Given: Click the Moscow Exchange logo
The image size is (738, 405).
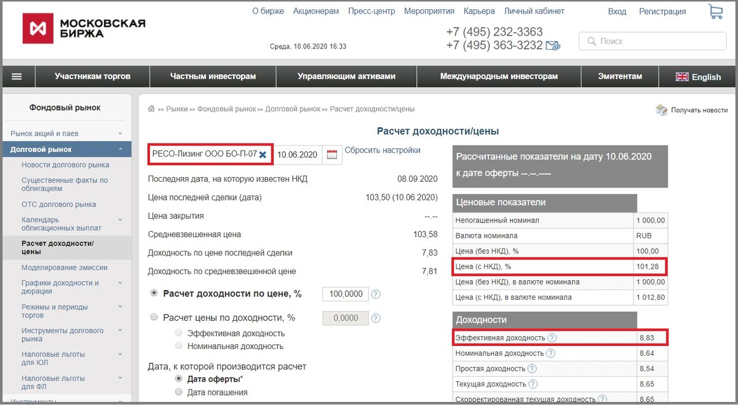Looking at the screenshot, I should (x=85, y=28).
